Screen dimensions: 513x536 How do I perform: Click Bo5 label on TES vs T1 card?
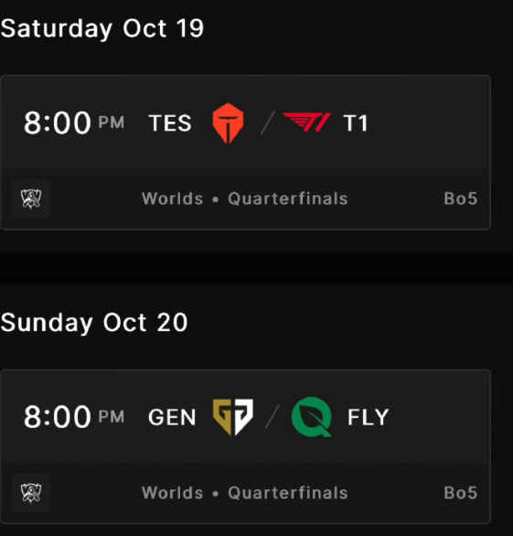(x=460, y=198)
